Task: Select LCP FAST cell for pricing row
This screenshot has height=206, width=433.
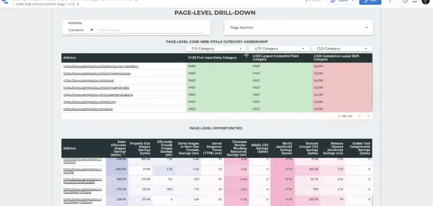Action: click(281, 102)
